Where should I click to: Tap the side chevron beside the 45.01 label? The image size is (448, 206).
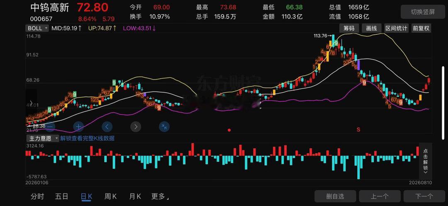(x=31, y=103)
